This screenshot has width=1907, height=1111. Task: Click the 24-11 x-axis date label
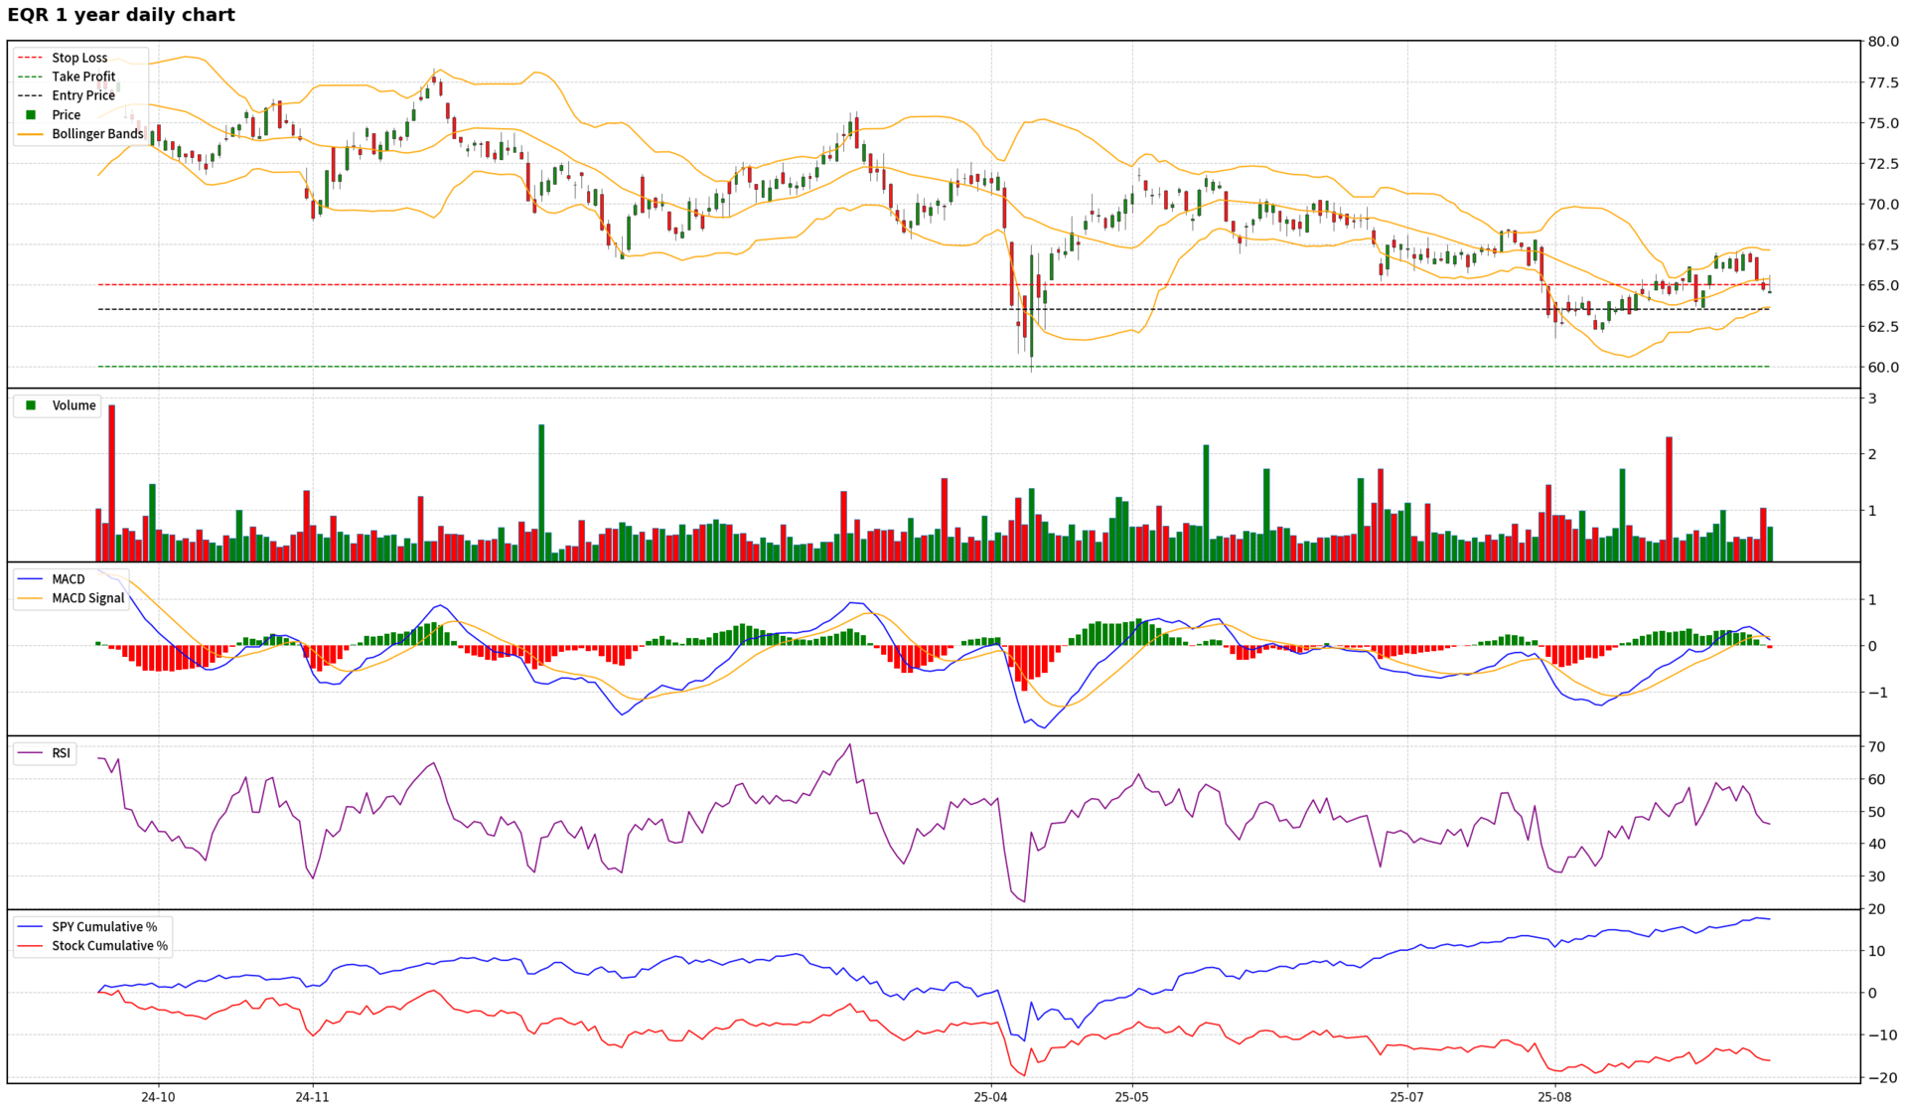point(312,1097)
